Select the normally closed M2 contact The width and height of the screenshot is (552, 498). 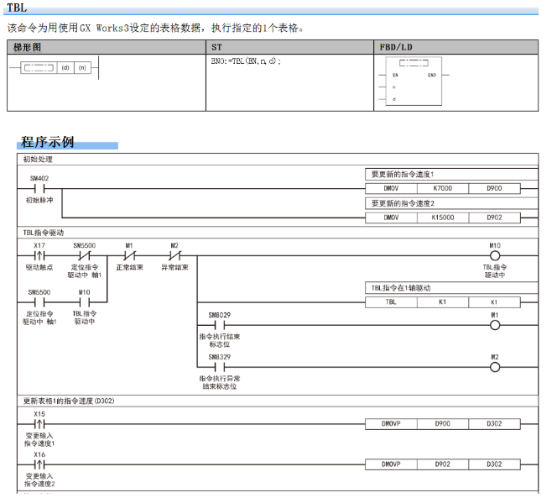click(174, 255)
